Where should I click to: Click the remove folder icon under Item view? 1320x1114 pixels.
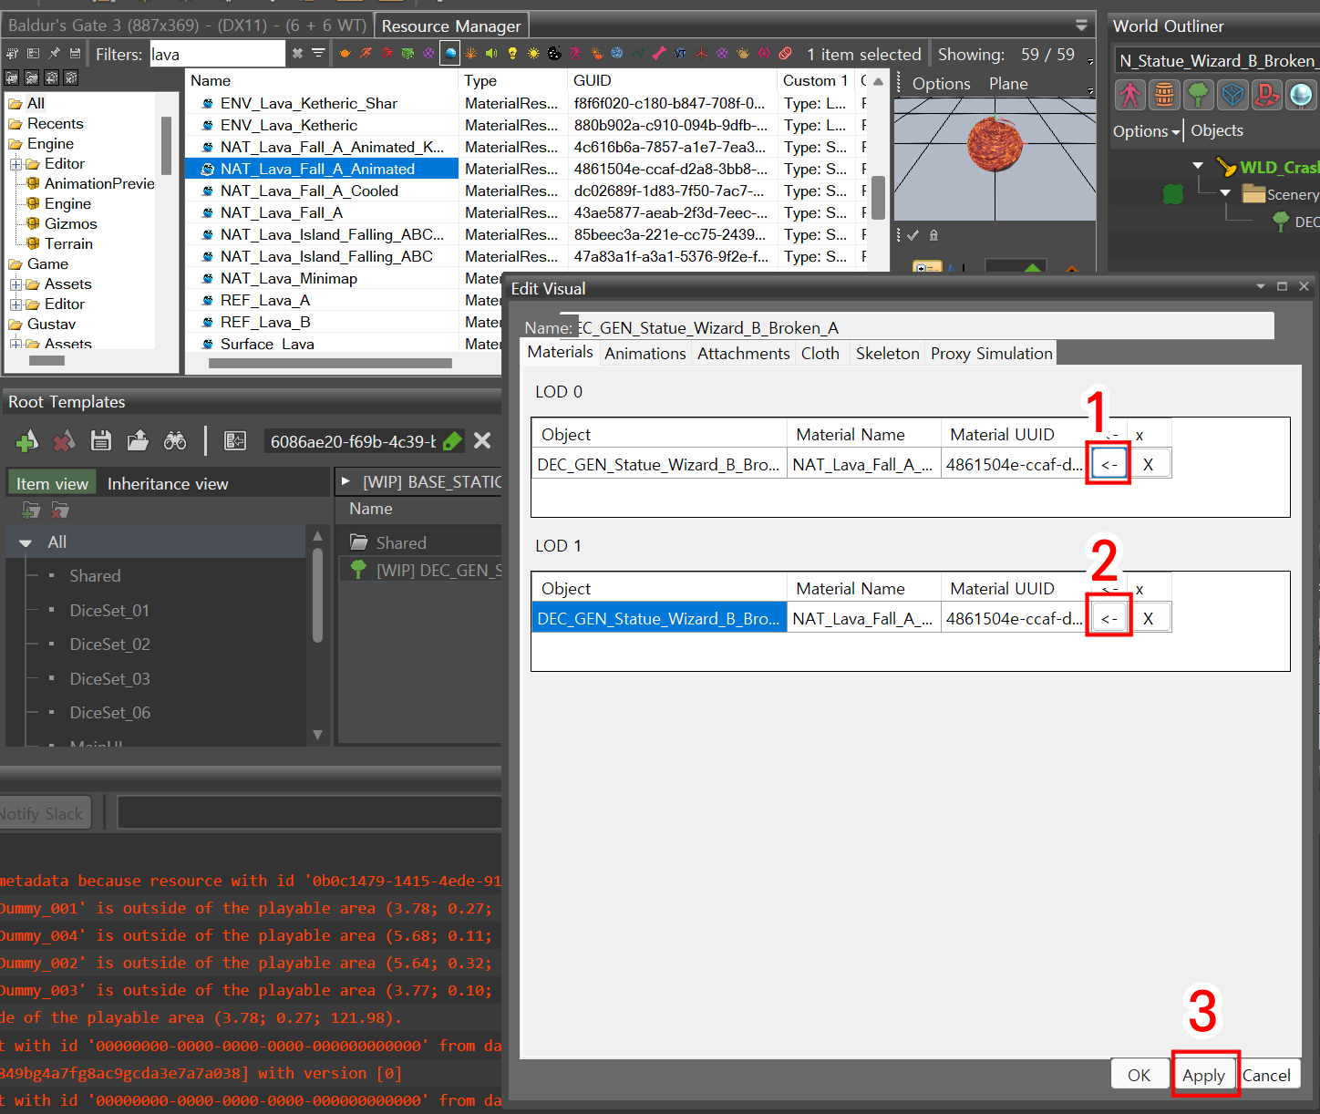pyautogui.click(x=60, y=511)
